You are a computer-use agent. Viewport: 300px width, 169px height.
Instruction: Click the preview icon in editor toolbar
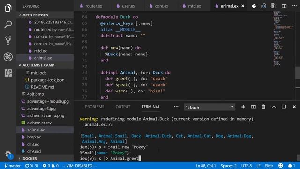point(273,6)
